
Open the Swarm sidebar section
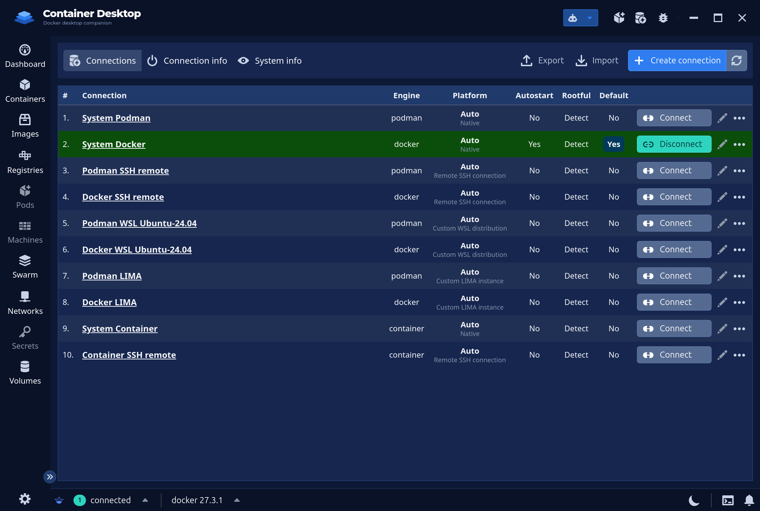[25, 267]
